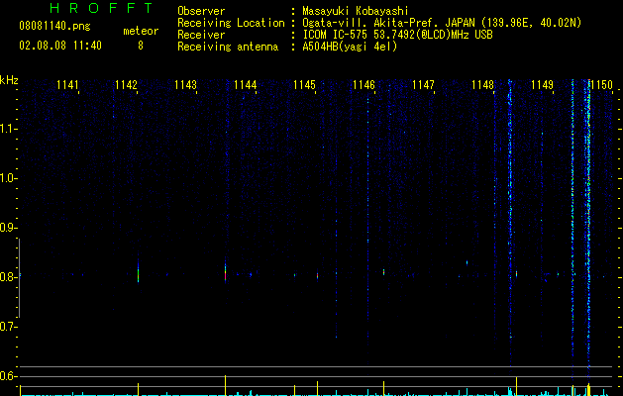Click the 1.1 frequency axis label
This screenshot has width=623, height=396.
[x=7, y=129]
